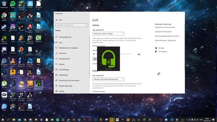Click the Få hjälp link

click(161, 48)
